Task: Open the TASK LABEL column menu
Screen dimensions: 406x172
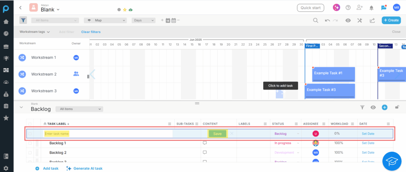Action: coord(169,124)
